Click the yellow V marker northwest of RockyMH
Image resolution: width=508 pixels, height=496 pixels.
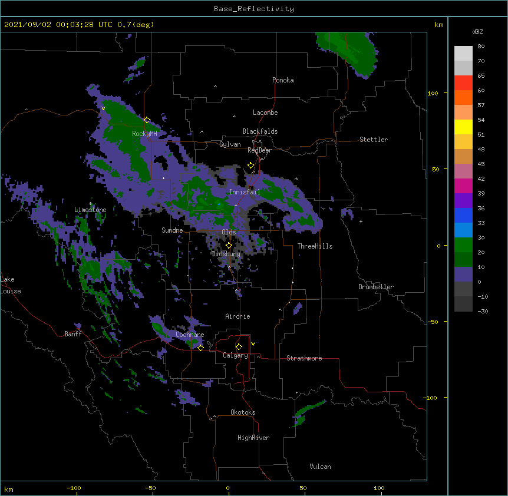coord(103,108)
